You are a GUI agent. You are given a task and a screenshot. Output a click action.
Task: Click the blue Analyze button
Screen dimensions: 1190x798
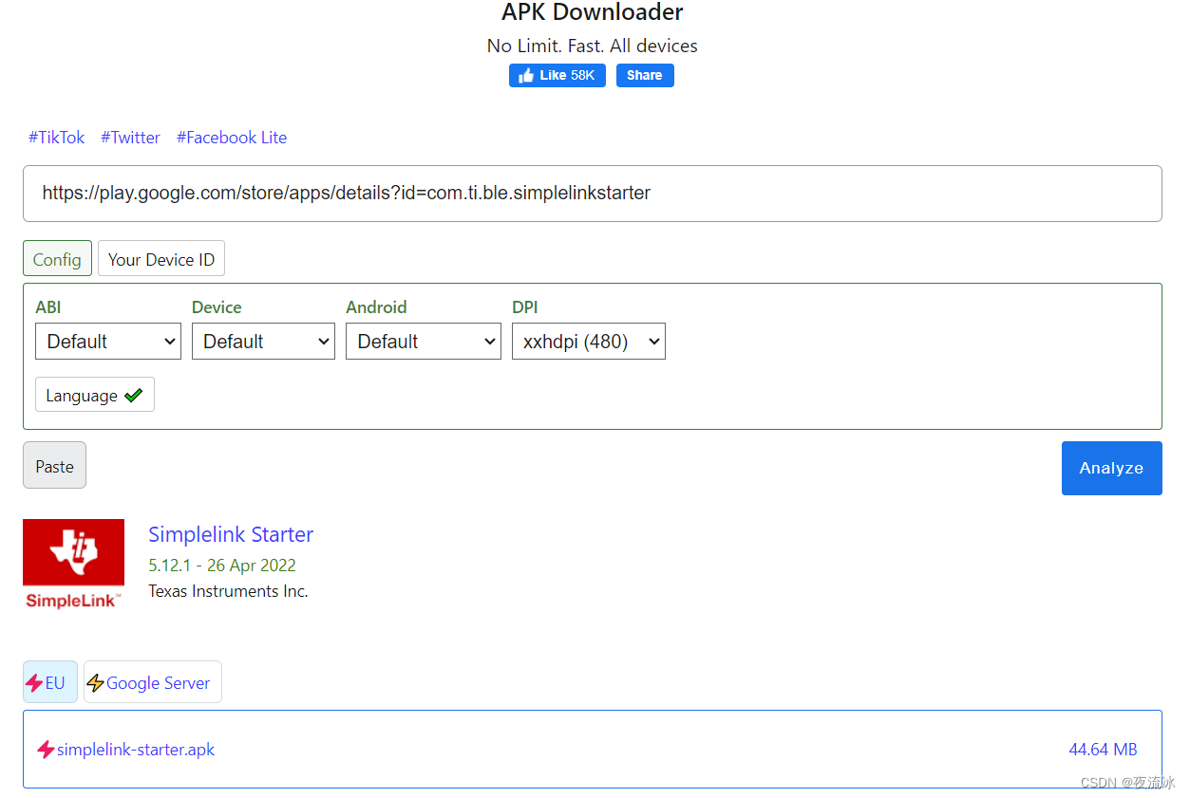click(1111, 468)
